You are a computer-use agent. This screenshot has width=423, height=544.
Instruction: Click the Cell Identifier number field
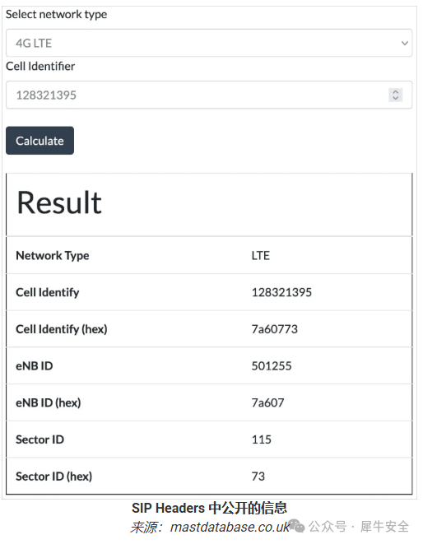tap(209, 95)
